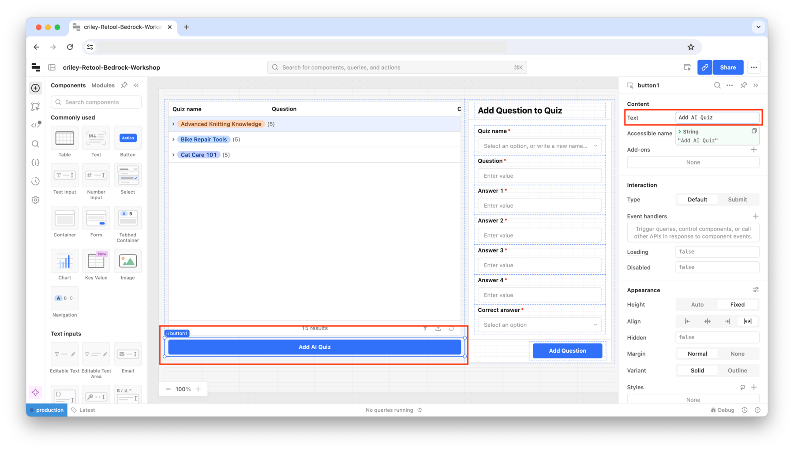
Task: Align button to the left
Action: click(687, 321)
